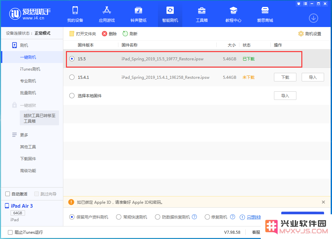
Task: Click 固件版本 column header
Action: 85,45
